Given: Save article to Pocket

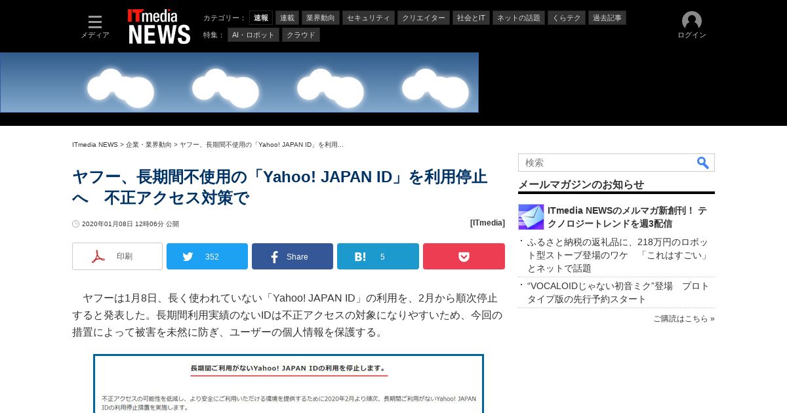Looking at the screenshot, I should (464, 256).
